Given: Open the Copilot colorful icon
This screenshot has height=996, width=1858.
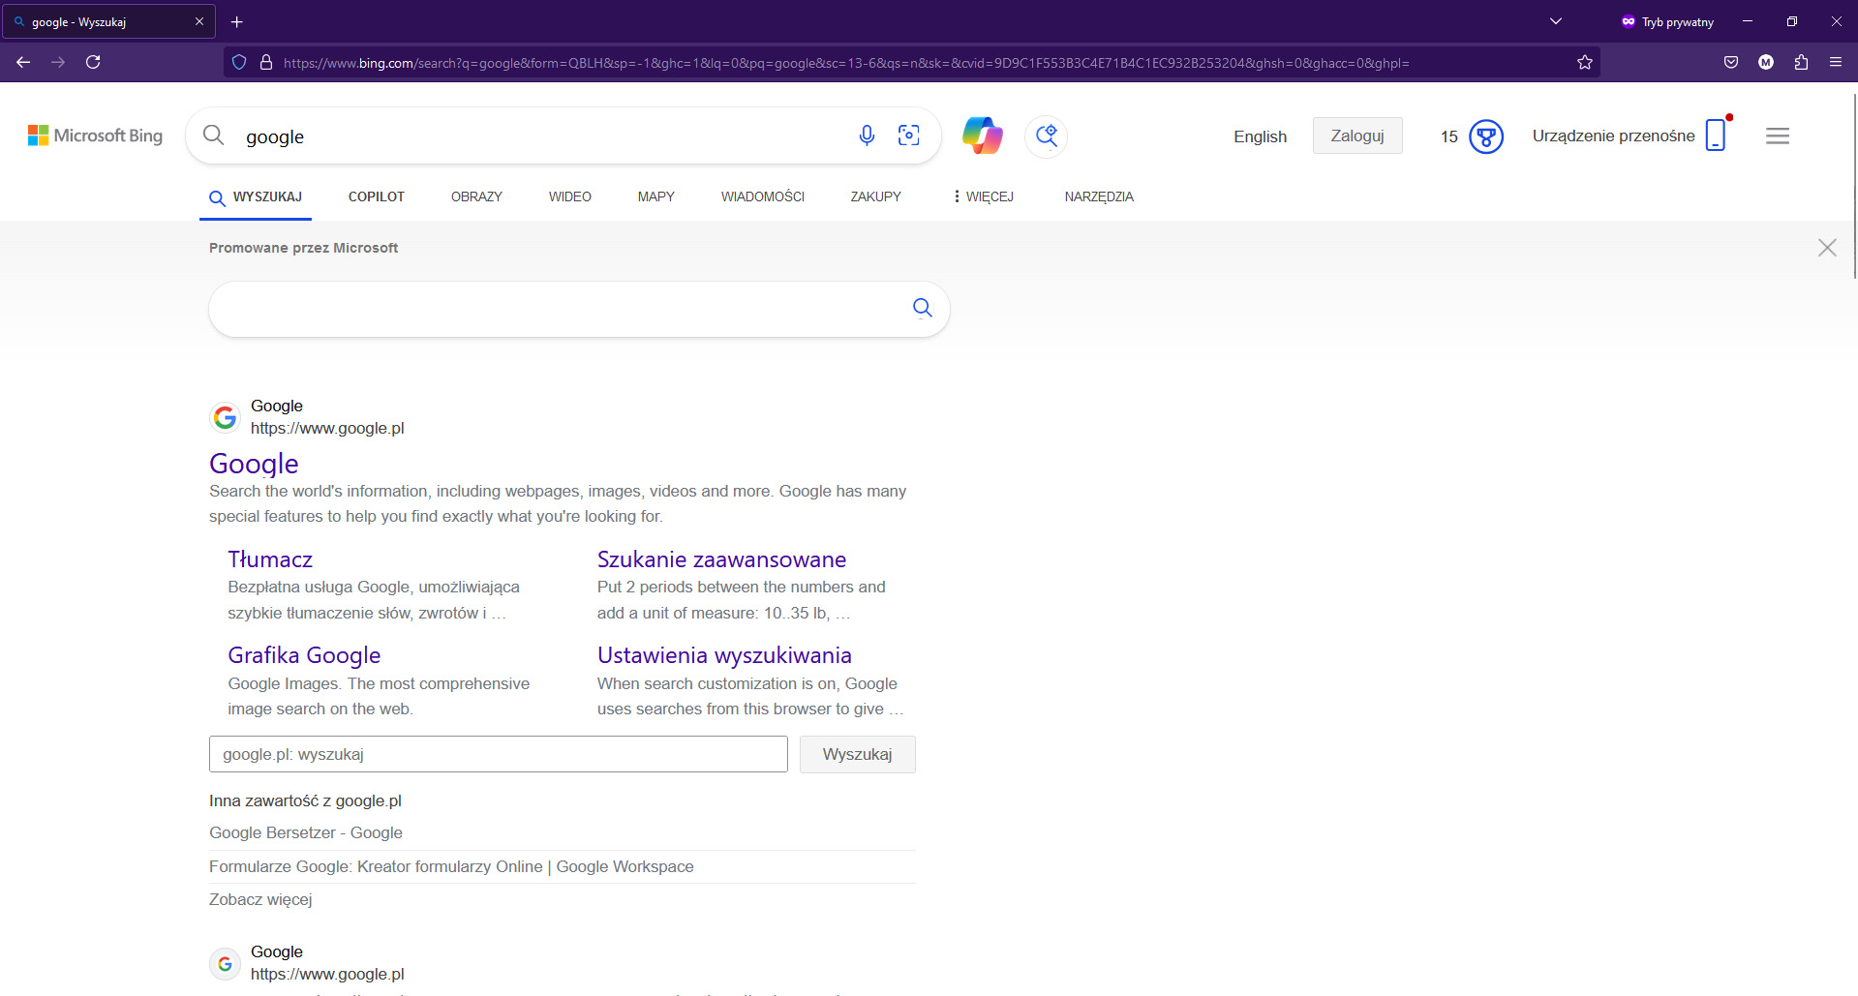Looking at the screenshot, I should (x=983, y=136).
